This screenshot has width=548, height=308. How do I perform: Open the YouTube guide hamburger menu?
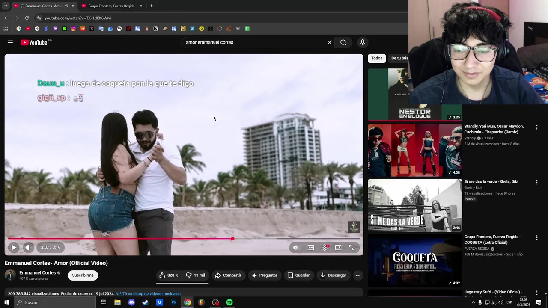[10, 42]
